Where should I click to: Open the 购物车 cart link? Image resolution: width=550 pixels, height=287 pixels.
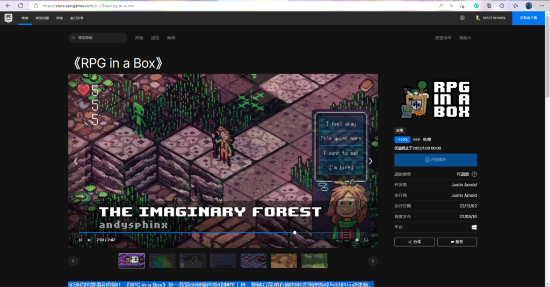click(x=466, y=38)
